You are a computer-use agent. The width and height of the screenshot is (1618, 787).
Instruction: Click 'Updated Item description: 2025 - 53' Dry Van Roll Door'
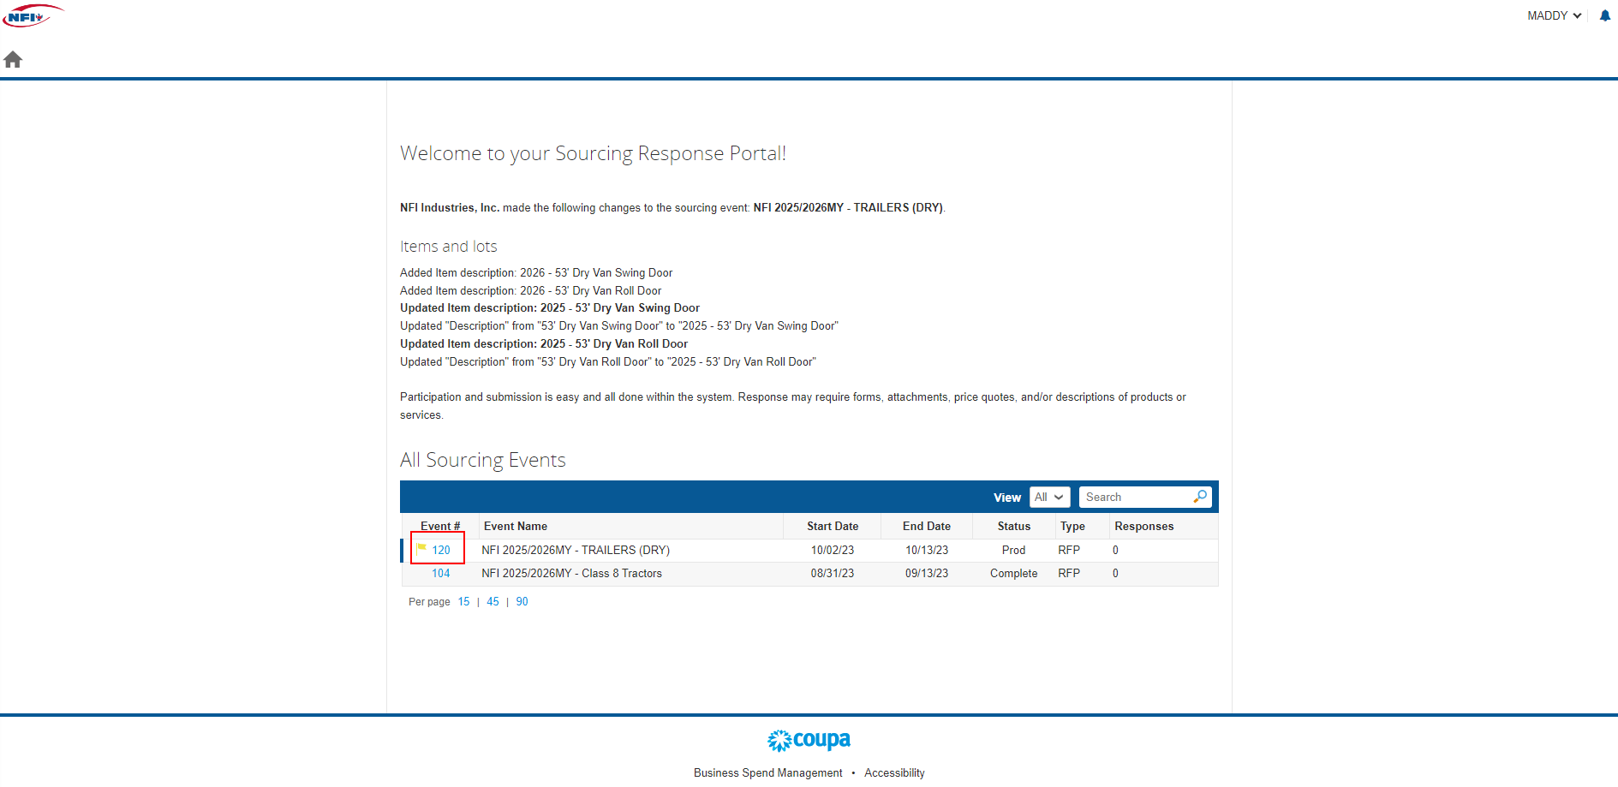coord(544,343)
